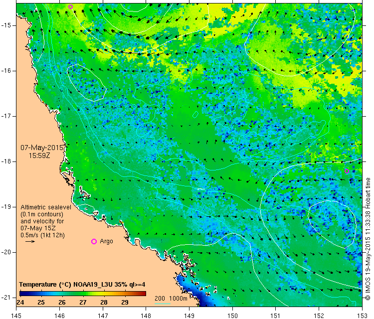Click the cyan bathymetry legend line
The width and height of the screenshot is (374, 319).
(163, 304)
